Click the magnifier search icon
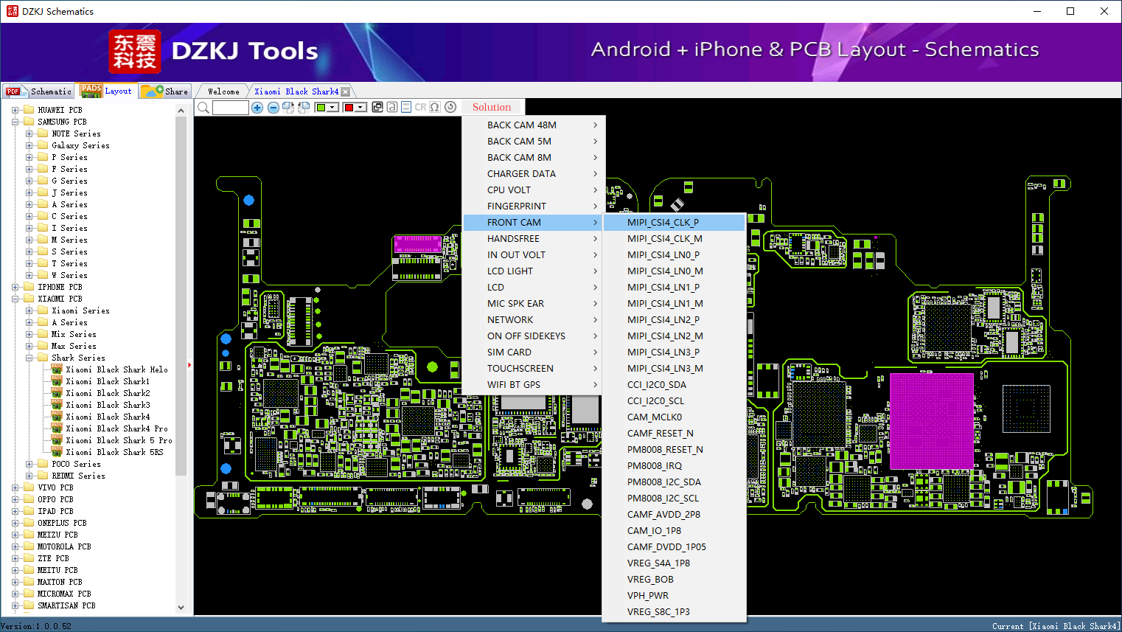 [x=203, y=108]
